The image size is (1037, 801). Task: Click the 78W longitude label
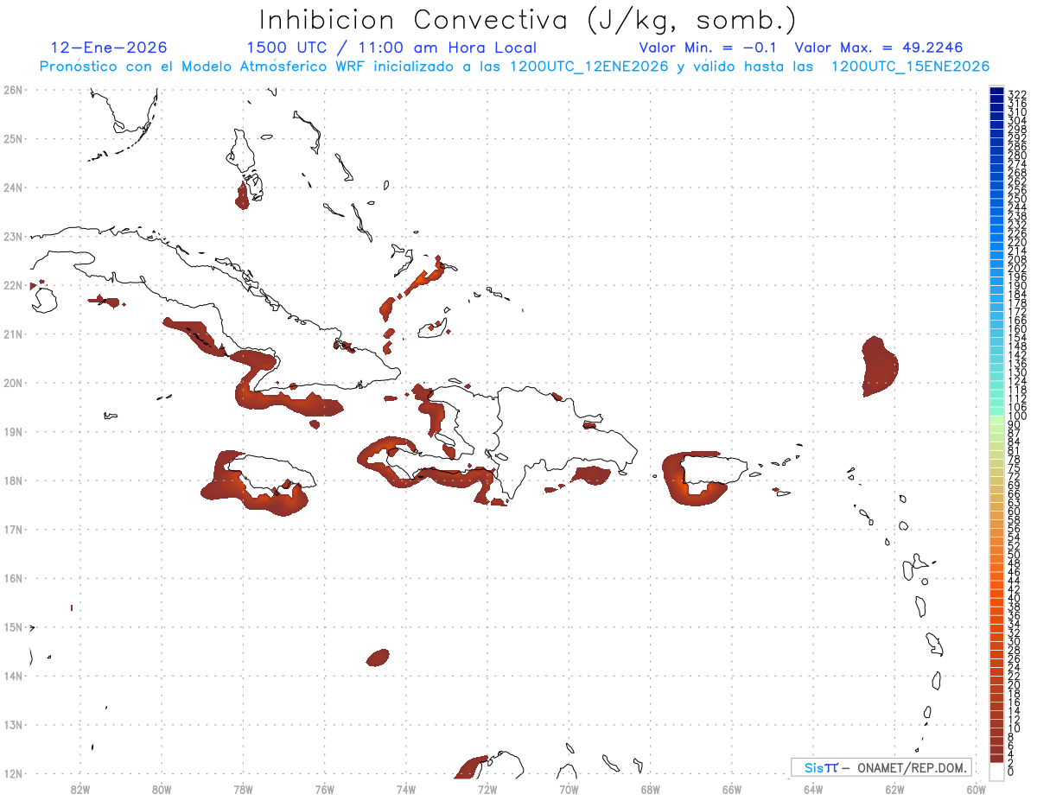click(x=243, y=788)
